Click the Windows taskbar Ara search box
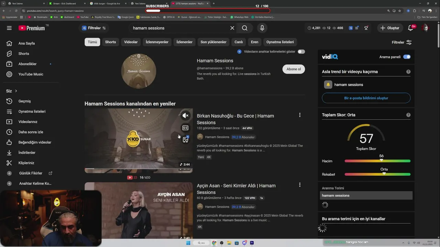This screenshot has width=440, height=247. [x=202, y=243]
